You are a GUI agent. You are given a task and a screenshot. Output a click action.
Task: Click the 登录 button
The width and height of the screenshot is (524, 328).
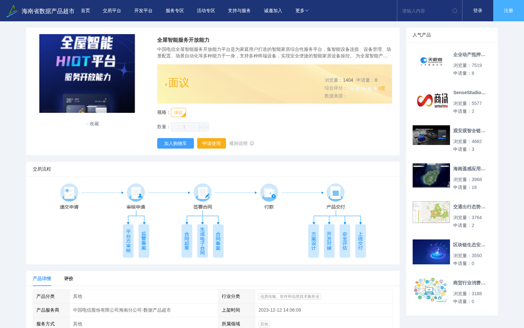[x=478, y=11]
